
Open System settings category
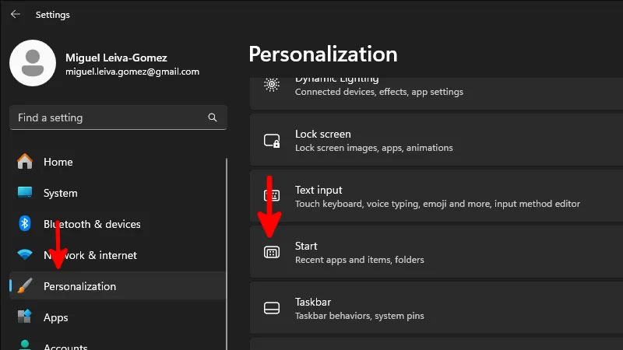118,193
